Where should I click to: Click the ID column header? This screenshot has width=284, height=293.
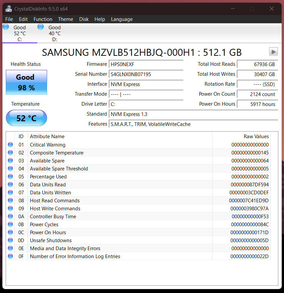(21, 137)
